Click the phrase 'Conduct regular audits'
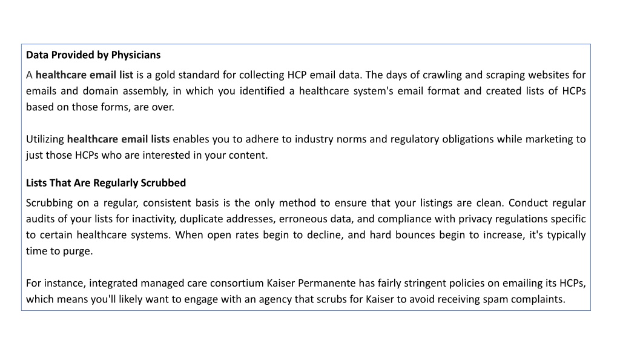Image resolution: width=620 pixels, height=349 pixels. (306, 211)
